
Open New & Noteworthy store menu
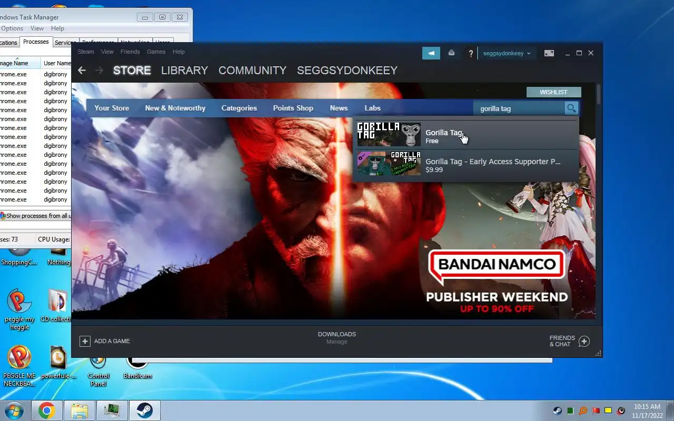coord(175,108)
